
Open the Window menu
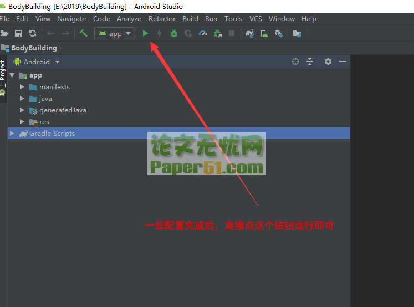pos(282,19)
